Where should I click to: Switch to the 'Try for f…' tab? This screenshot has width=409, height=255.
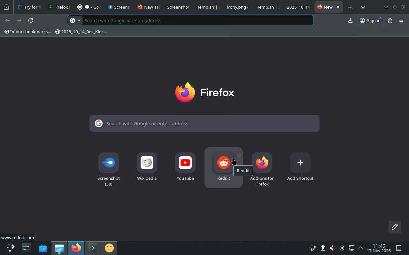(29, 7)
